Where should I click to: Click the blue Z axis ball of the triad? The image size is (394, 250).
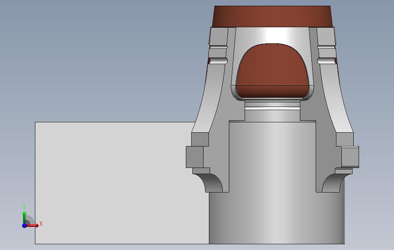pyautogui.click(x=24, y=226)
